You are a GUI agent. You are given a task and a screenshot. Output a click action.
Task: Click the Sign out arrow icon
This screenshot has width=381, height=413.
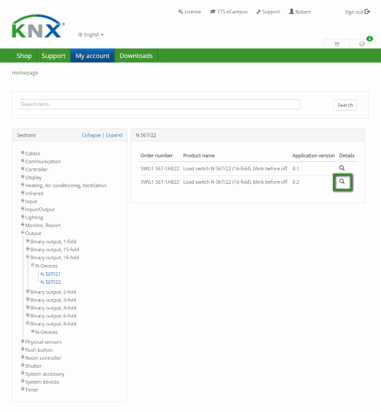(367, 12)
